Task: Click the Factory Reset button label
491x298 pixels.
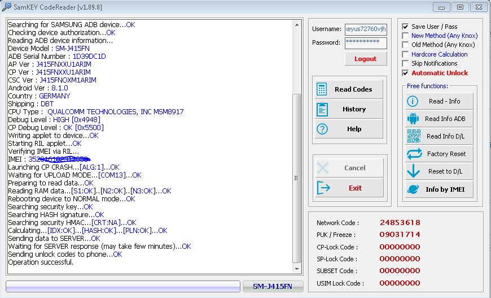Action: pyautogui.click(x=446, y=154)
